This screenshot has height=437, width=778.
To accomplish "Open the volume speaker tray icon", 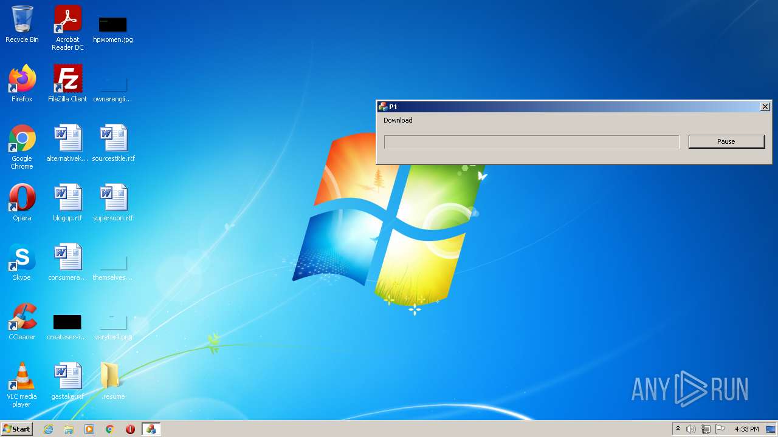I will (691, 429).
